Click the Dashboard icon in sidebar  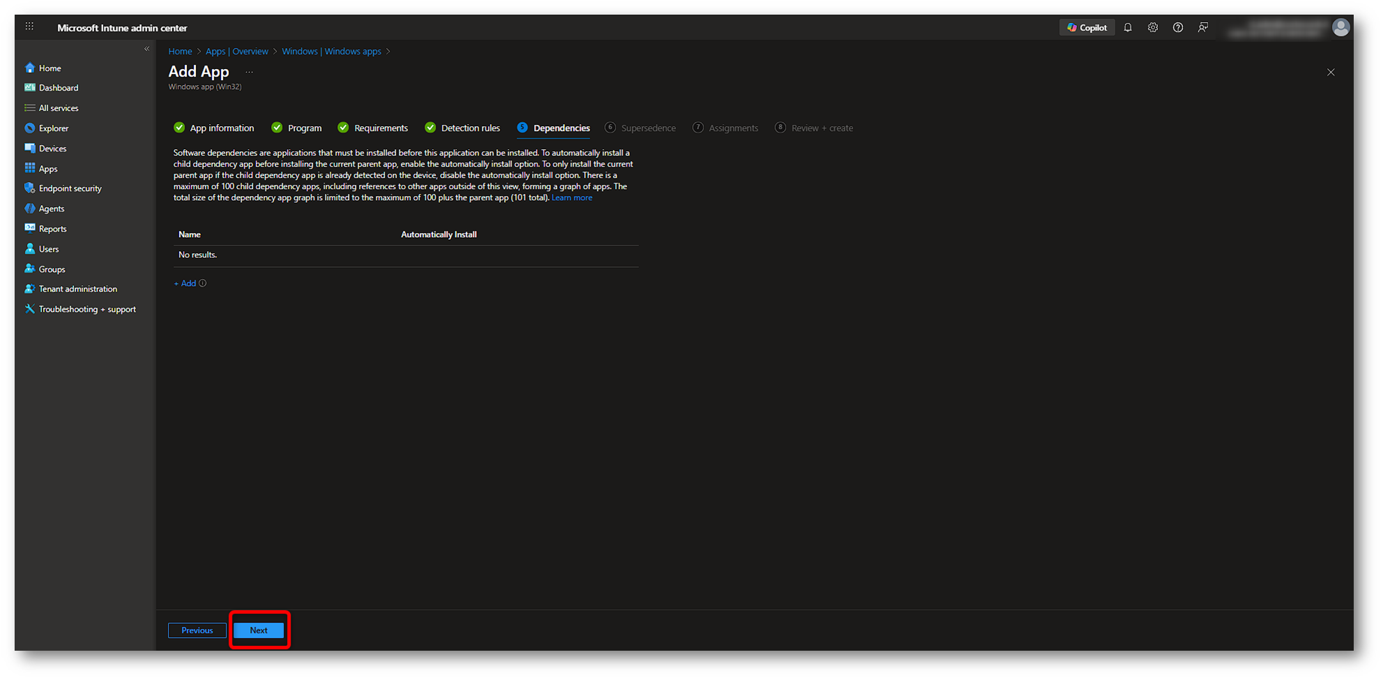click(30, 88)
